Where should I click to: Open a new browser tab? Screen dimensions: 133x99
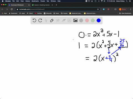point(56,5)
